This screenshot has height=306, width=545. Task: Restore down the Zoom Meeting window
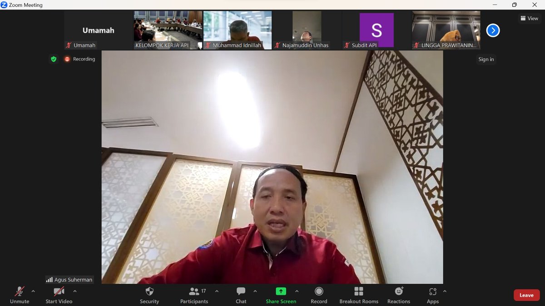(514, 5)
